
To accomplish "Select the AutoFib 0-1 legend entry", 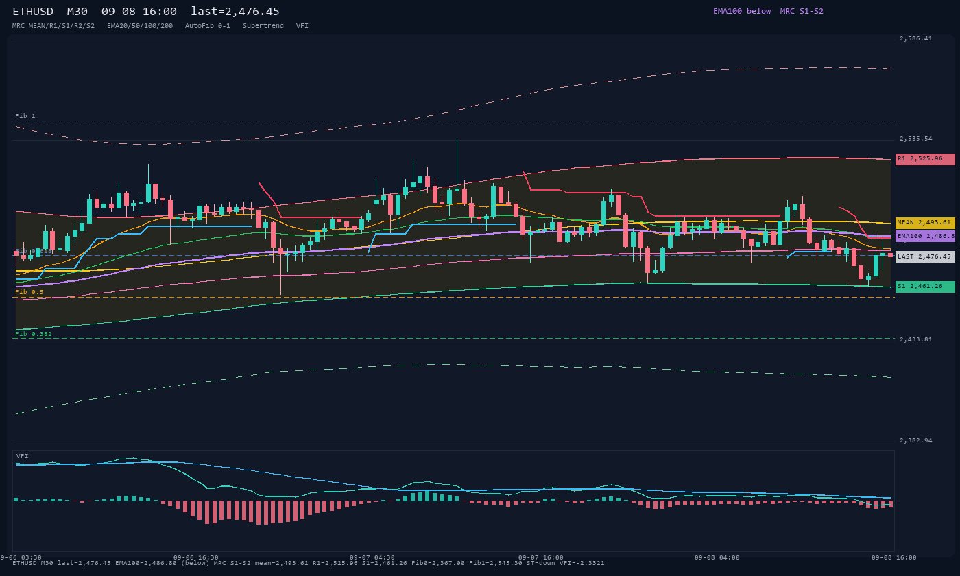I will coord(208,26).
